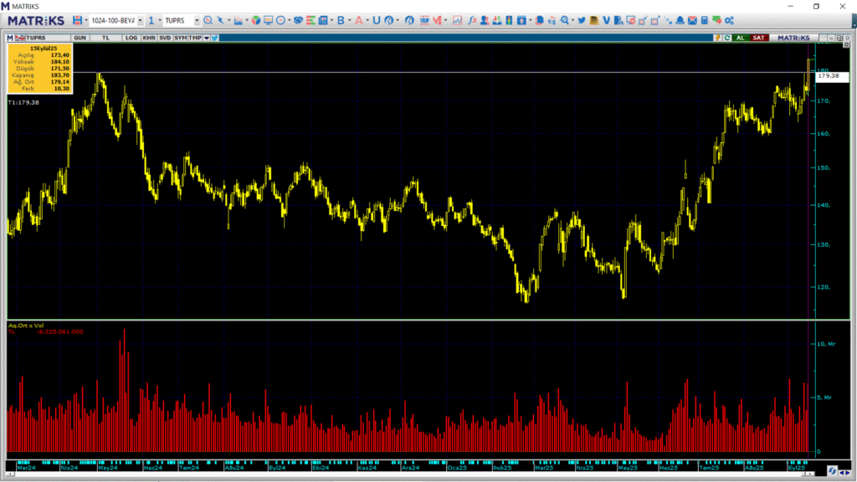Click the fx formula icon
The image size is (857, 482).
click(x=473, y=20)
